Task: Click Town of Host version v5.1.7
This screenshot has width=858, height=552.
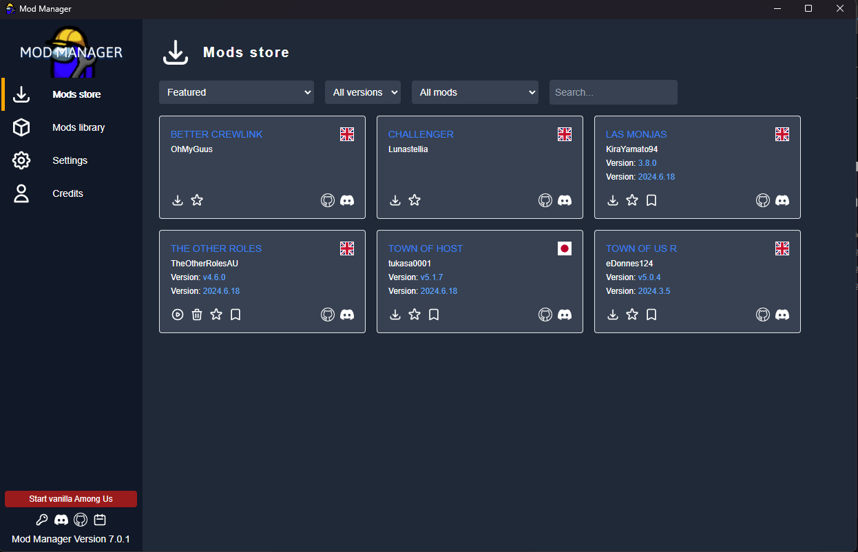Action: [432, 277]
